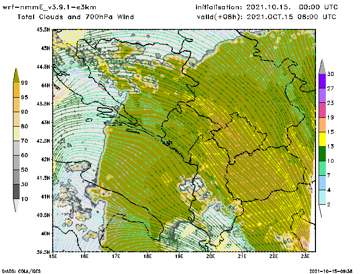Select the 30–50 cloud cover legend swatch
The image size is (362, 274).
16,177
